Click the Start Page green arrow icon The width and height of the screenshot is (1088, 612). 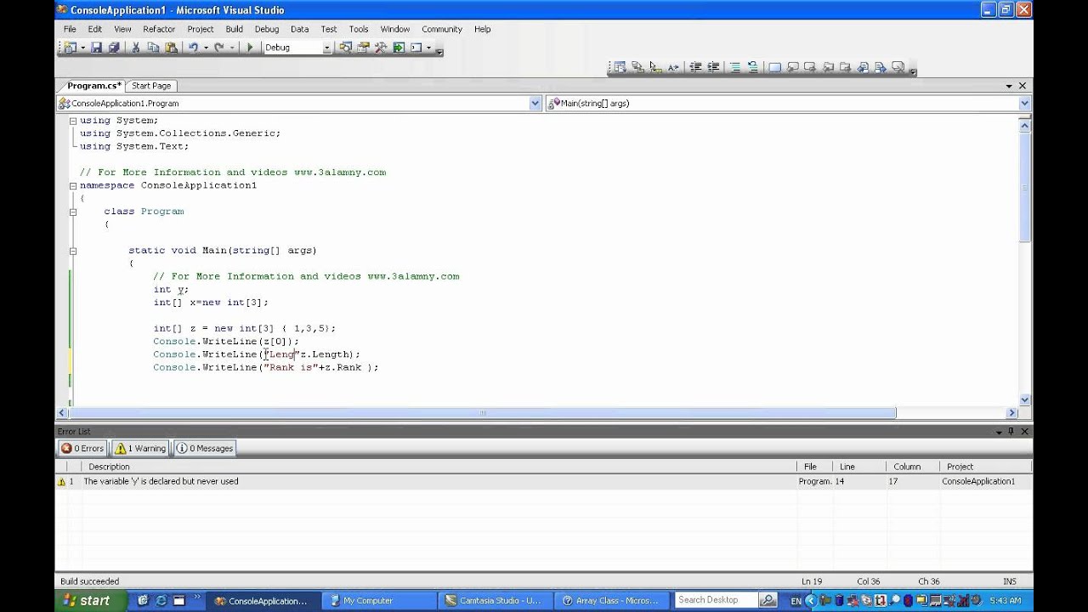pyautogui.click(x=399, y=48)
